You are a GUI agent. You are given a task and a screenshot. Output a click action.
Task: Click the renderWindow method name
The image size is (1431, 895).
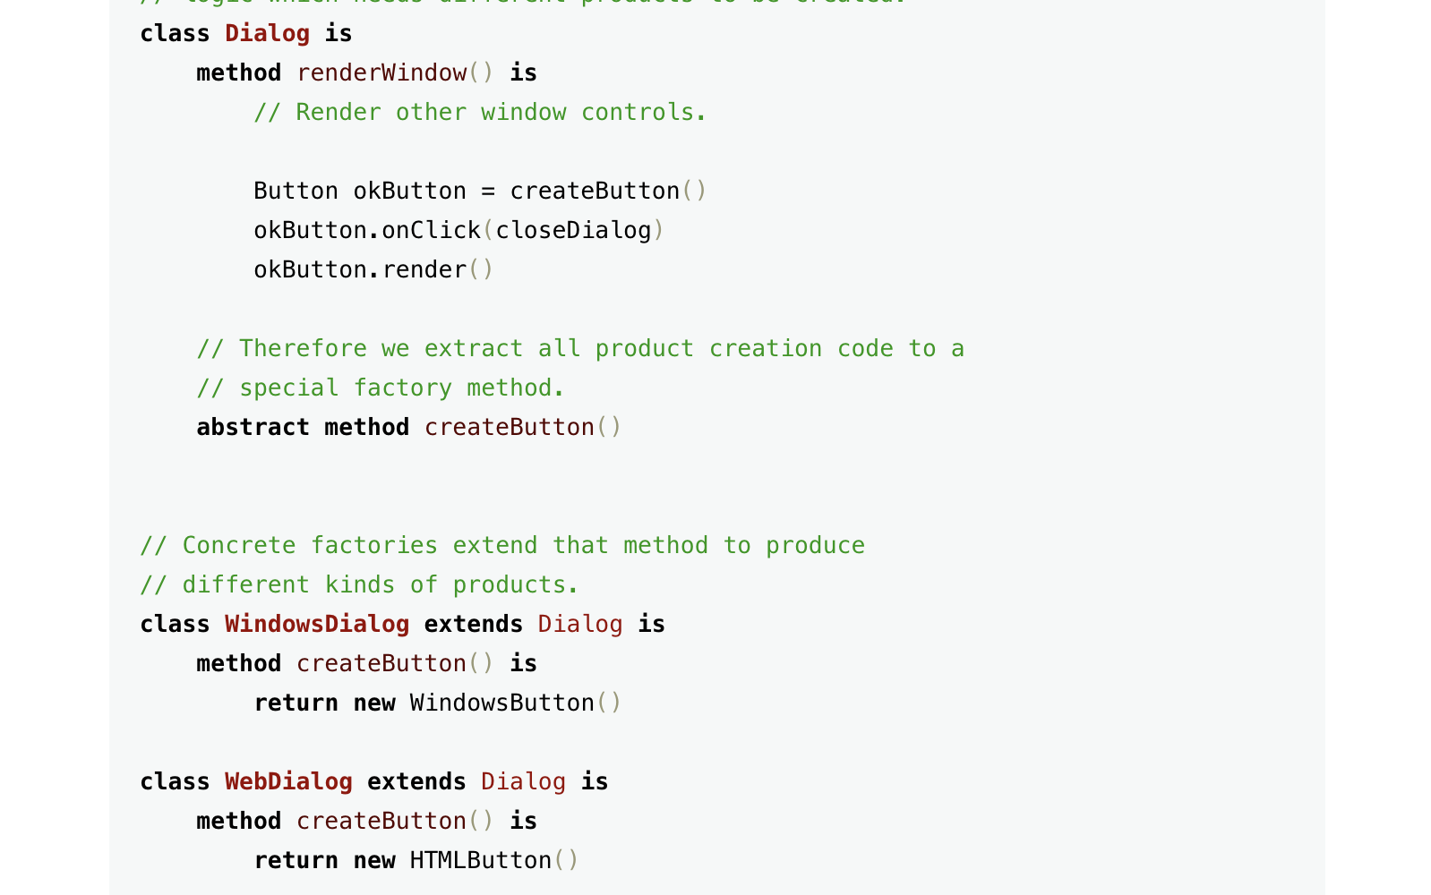click(381, 73)
